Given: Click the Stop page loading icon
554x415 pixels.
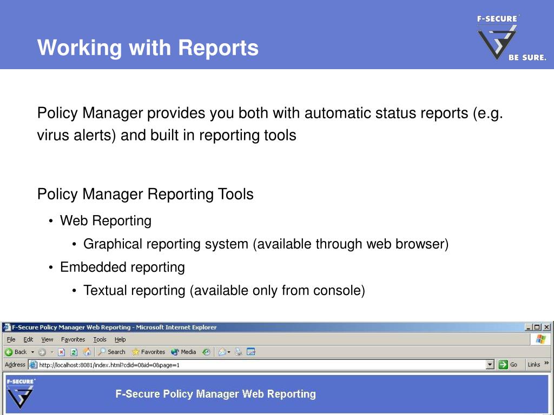Looking at the screenshot, I should [62, 352].
